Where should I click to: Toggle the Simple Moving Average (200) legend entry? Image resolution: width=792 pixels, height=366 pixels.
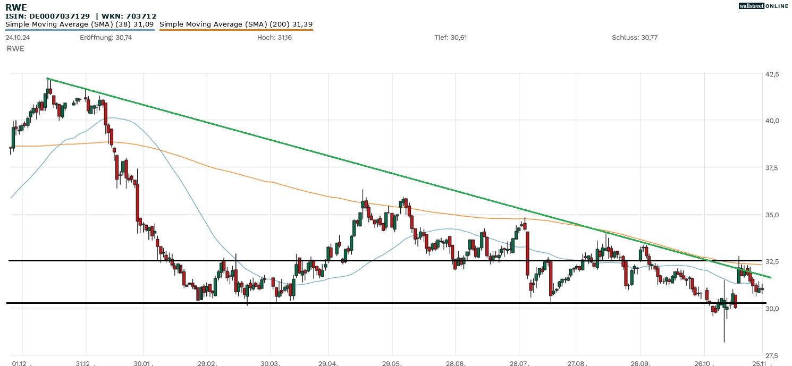click(x=236, y=24)
